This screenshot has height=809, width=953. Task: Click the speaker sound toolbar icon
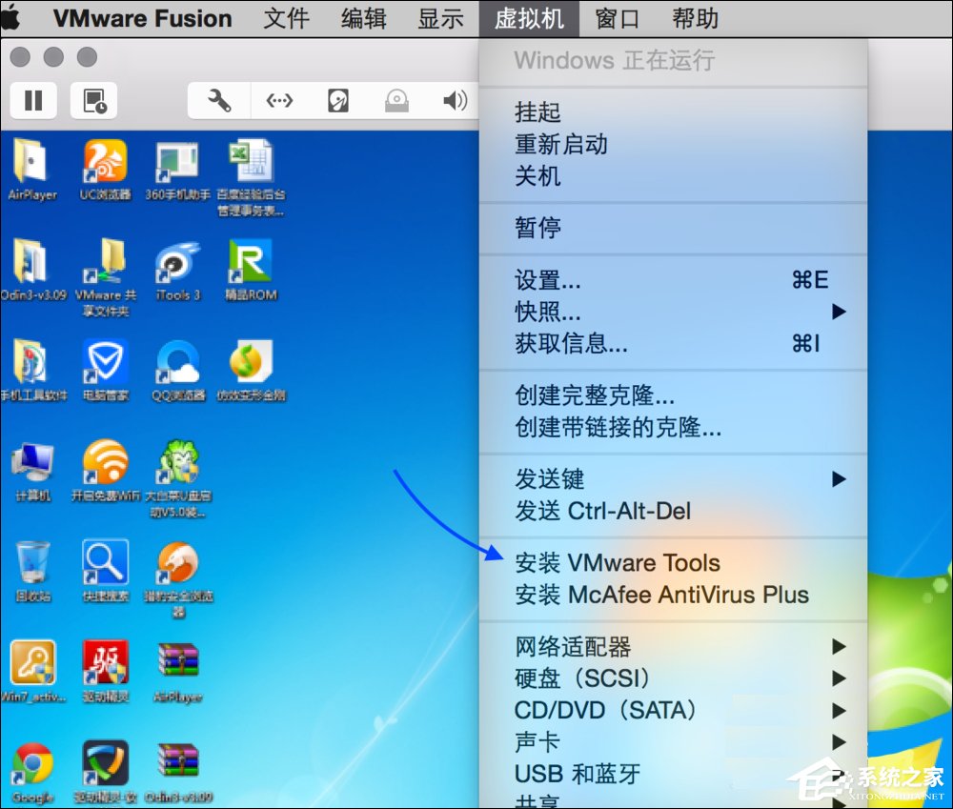(455, 100)
